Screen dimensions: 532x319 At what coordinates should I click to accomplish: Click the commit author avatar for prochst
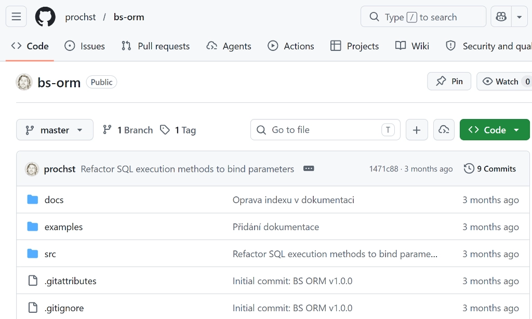click(32, 169)
